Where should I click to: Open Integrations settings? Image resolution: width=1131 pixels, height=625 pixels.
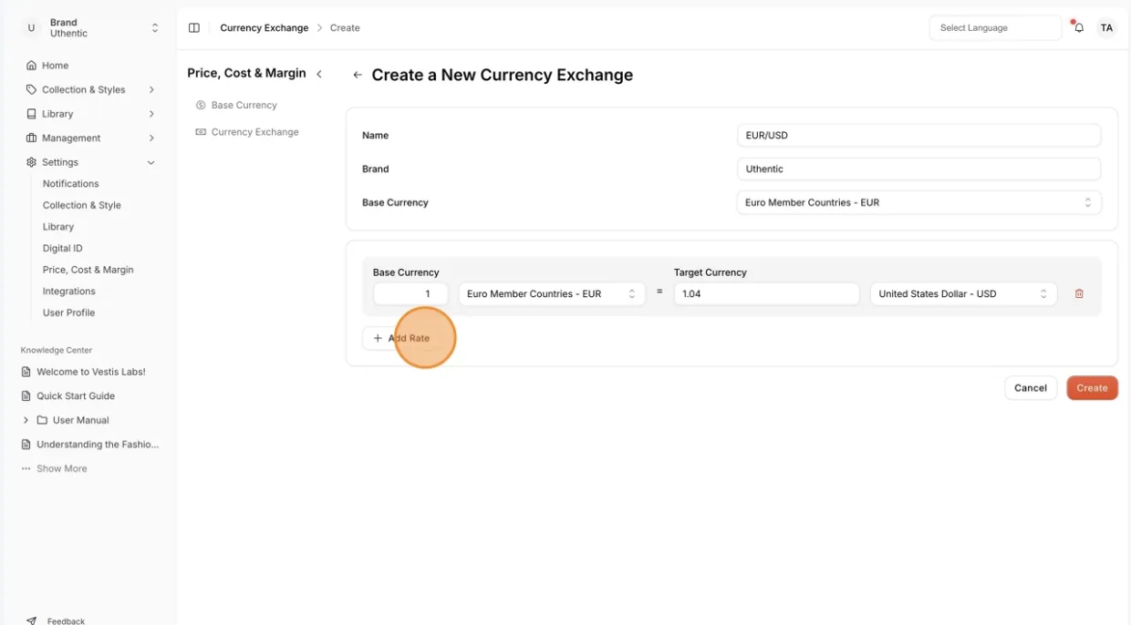pyautogui.click(x=69, y=292)
